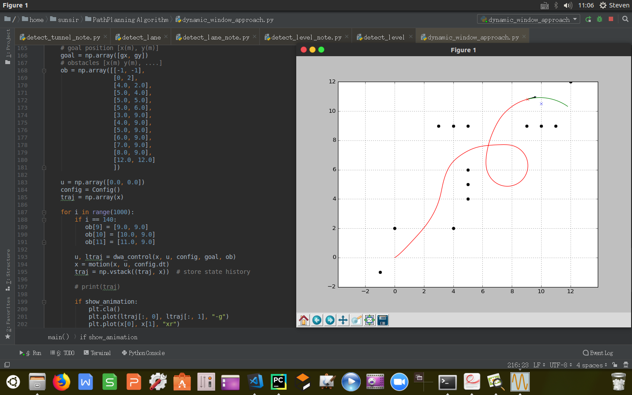Save the figure with the floppy disk icon

tap(383, 320)
